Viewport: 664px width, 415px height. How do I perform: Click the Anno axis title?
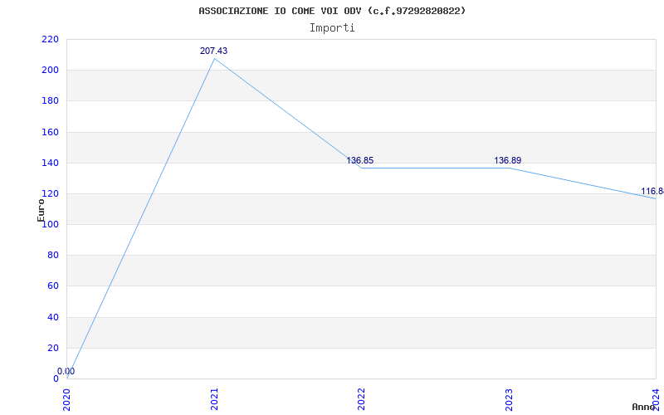[x=643, y=407]
